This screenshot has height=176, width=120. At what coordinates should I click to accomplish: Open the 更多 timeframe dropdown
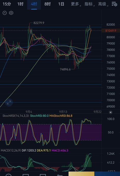(75, 4)
